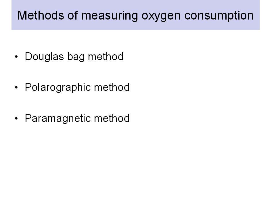Click the slide title about oxygen consumption
The height and width of the screenshot is (207, 276).
(x=135, y=16)
